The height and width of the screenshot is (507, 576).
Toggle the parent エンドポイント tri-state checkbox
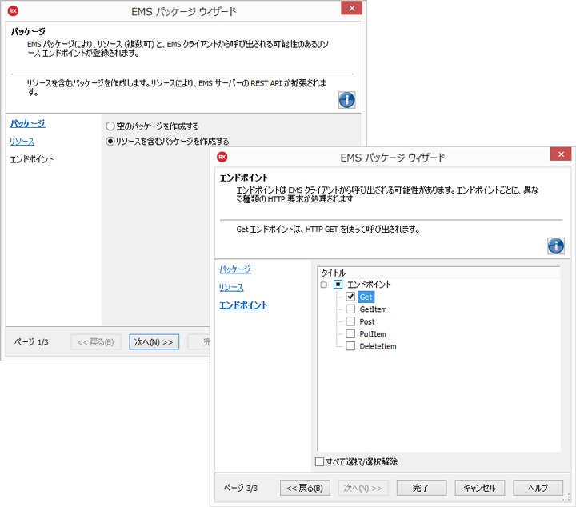click(338, 285)
